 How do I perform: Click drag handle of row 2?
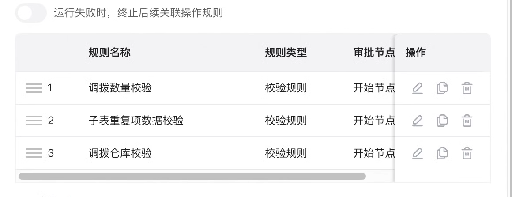pyautogui.click(x=34, y=121)
